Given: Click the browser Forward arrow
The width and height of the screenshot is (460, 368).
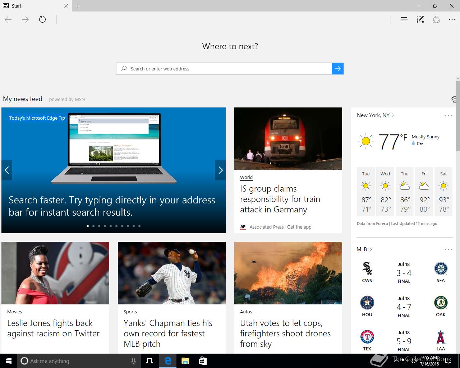Looking at the screenshot, I should (25, 19).
